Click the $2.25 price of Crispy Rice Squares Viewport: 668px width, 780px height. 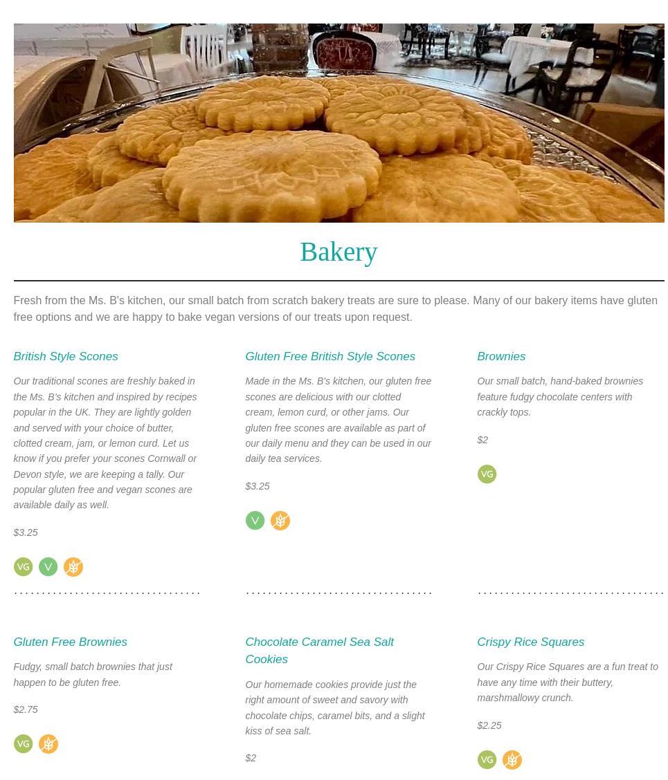click(489, 725)
